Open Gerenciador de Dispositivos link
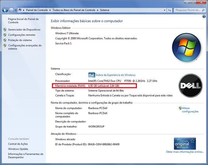 [24, 30]
